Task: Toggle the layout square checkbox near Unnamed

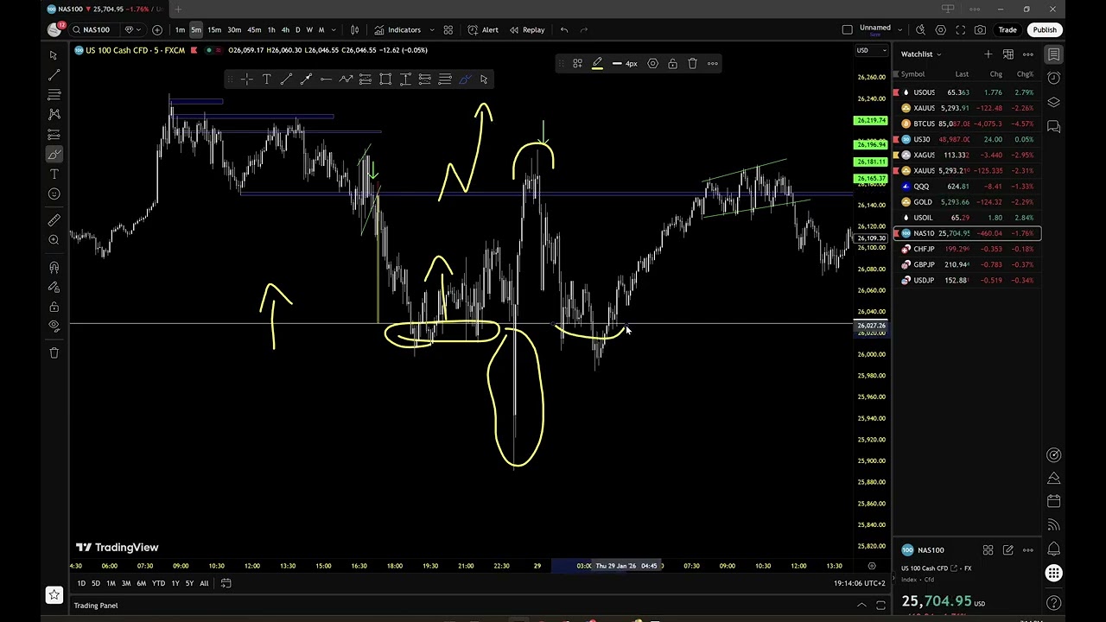Action: 847,29
